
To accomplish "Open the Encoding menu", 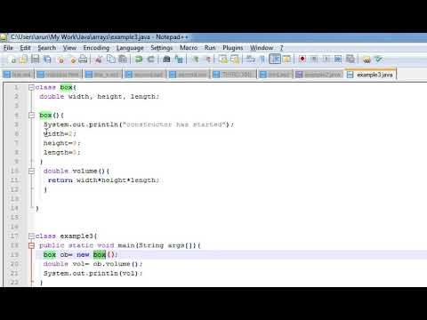I will pyautogui.click(x=96, y=48).
